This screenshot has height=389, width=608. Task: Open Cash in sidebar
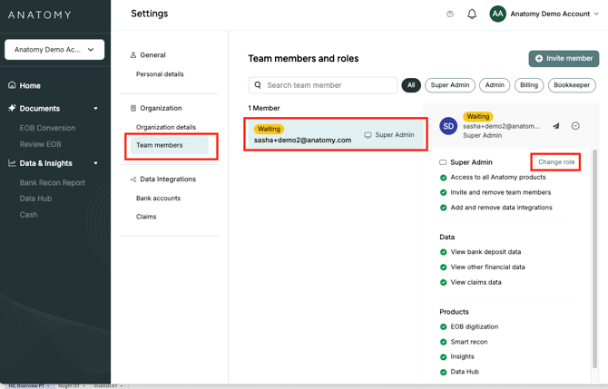[28, 215]
